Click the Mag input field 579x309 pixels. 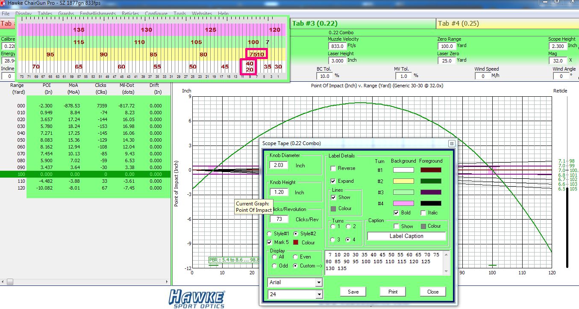pos(558,60)
